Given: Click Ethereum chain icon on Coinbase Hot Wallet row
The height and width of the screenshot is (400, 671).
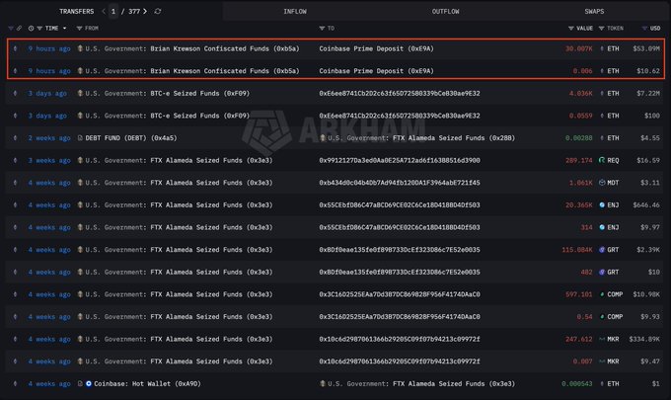Looking at the screenshot, I should [x=15, y=384].
